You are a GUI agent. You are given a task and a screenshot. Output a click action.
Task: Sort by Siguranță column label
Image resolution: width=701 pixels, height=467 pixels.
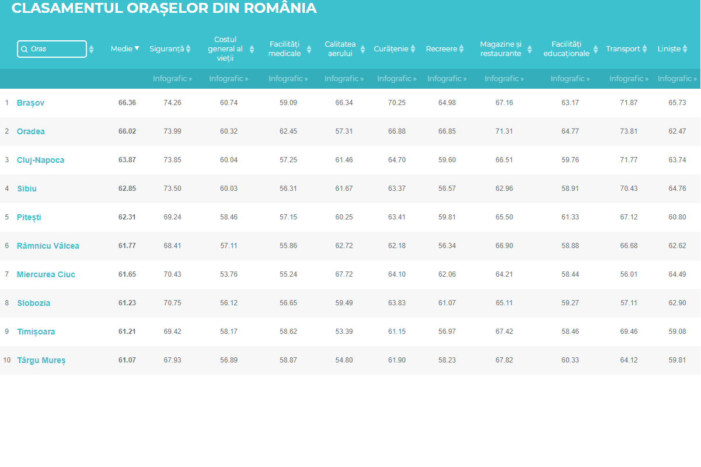(x=167, y=49)
